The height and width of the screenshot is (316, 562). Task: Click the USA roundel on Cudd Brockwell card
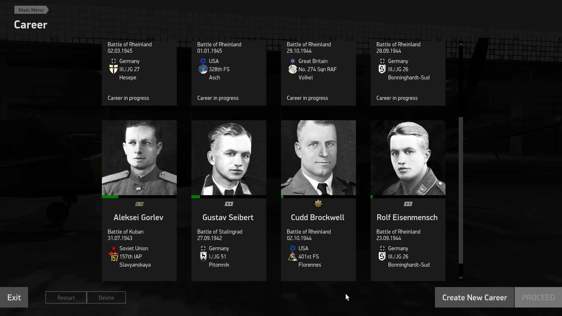point(293,248)
